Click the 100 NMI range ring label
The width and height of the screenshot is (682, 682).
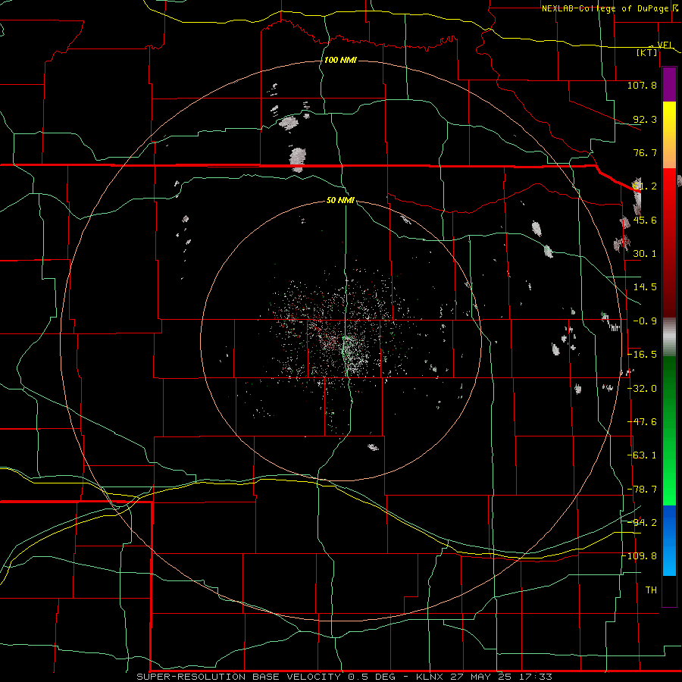(x=340, y=60)
